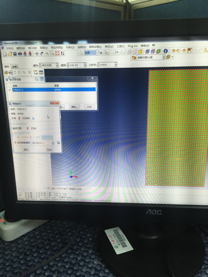
Task: Open Interaction Property Manager table icon
Action: [41, 72]
